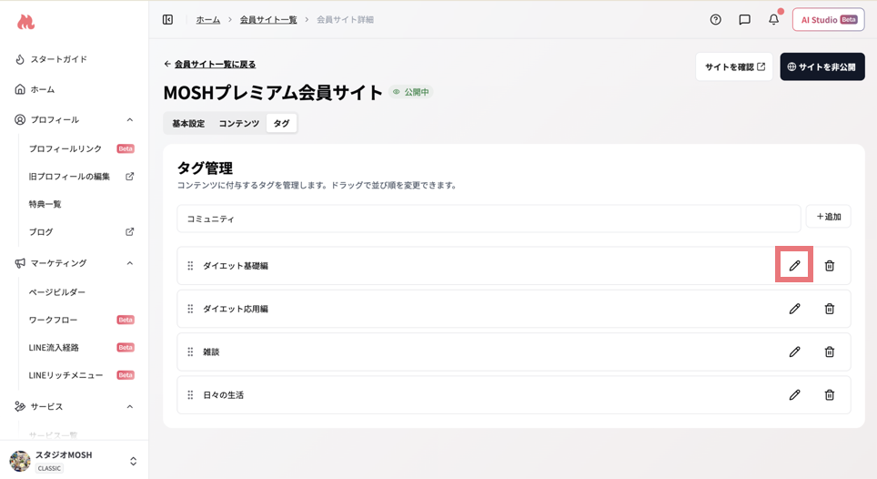Select the タグ tab
Viewport: 877px width, 479px height.
click(x=281, y=123)
